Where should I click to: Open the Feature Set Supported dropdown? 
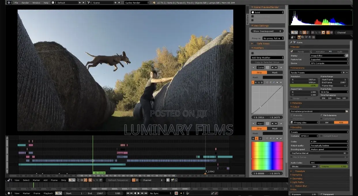coord(329,59)
